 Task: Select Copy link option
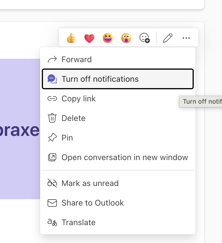pos(118,98)
